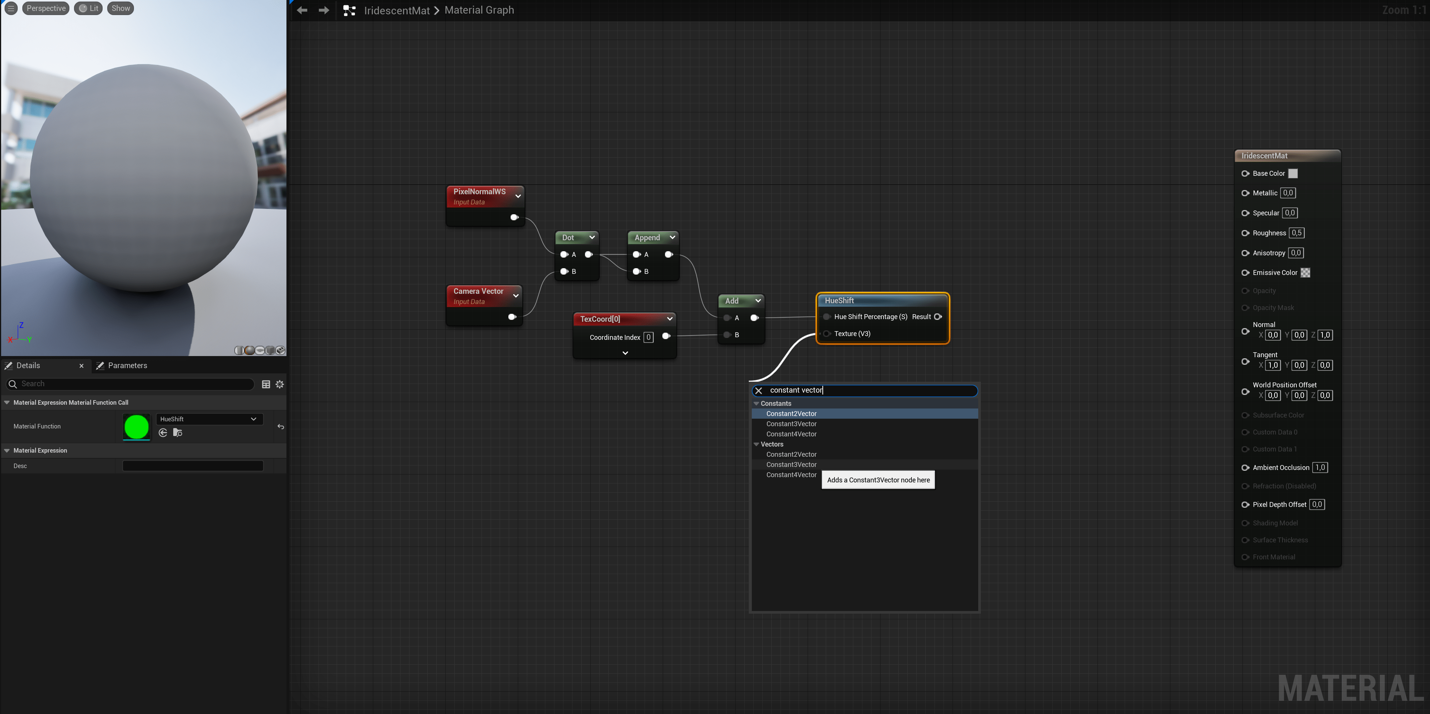Click the Perspective viewport button

(x=46, y=8)
